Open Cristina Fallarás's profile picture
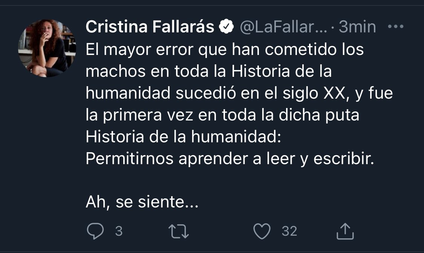Screen dimensions: 424x253 click(47, 48)
